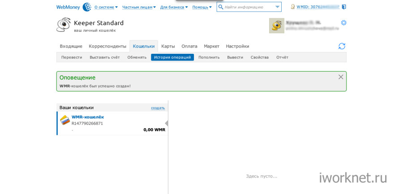Click the Keeper Standard ant logo
This screenshot has height=194, width=403.
coord(64,25)
